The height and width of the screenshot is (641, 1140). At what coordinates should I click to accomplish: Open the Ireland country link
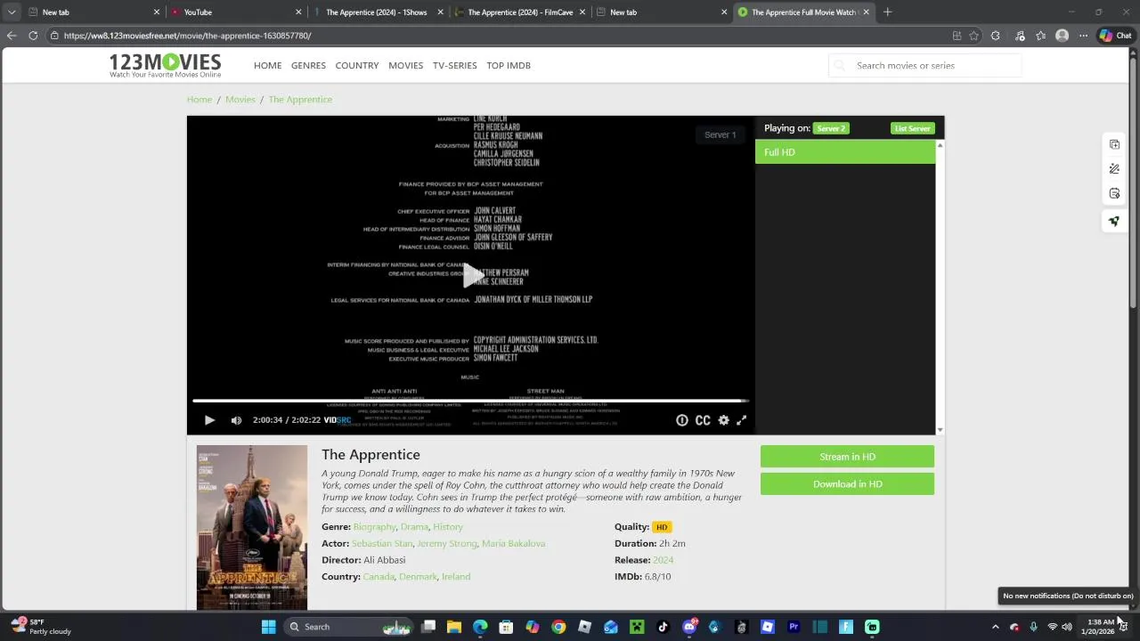(x=456, y=577)
